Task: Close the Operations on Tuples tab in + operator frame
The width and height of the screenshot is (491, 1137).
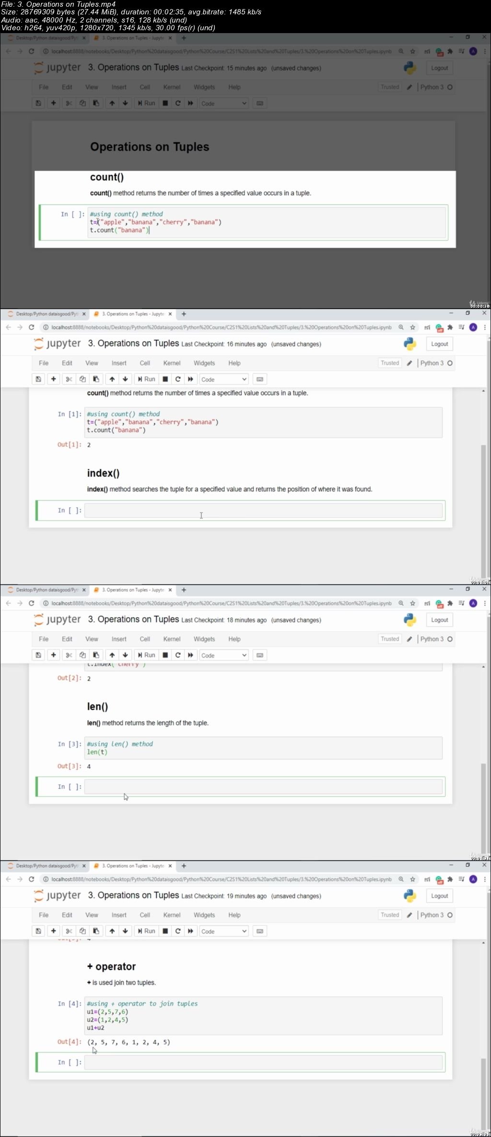Action: 170,866
